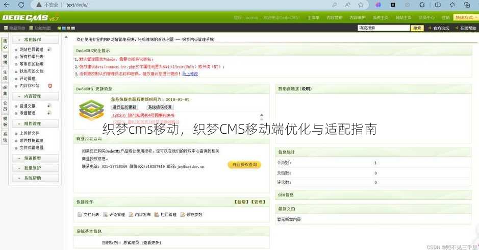Select the white skin color swatch
Screen dimensions: 479x250
pyautogui.click(x=73, y=28)
